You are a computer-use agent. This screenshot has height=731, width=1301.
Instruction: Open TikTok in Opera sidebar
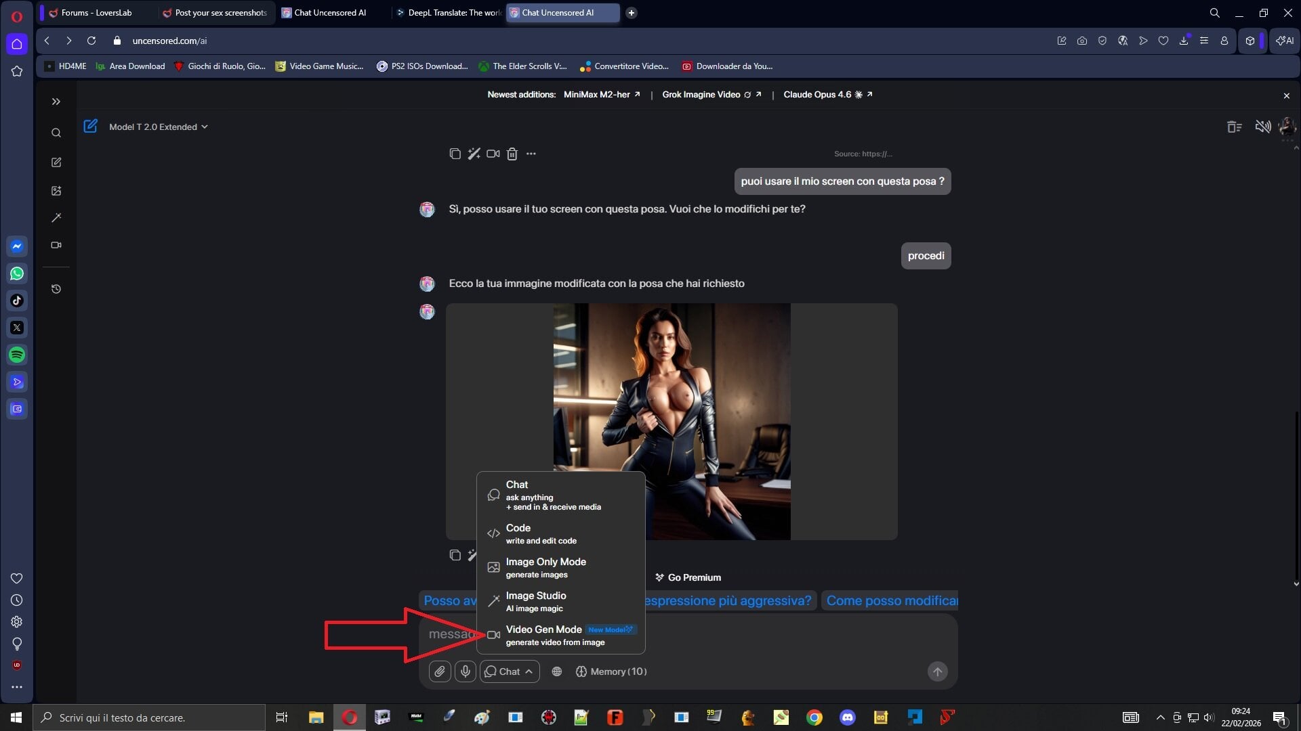(17, 301)
